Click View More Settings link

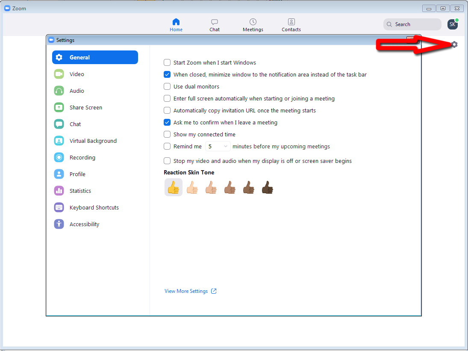[x=186, y=291]
